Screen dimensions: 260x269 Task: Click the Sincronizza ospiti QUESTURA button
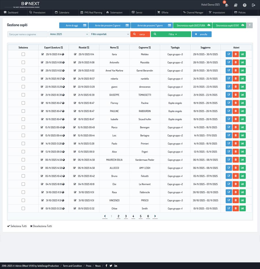192,25
